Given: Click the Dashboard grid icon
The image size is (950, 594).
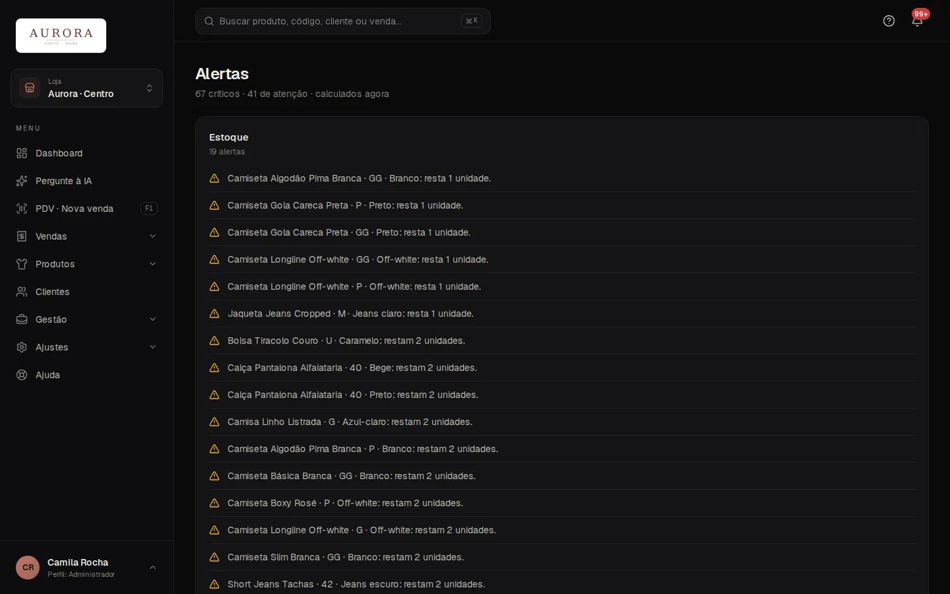Looking at the screenshot, I should pyautogui.click(x=22, y=153).
